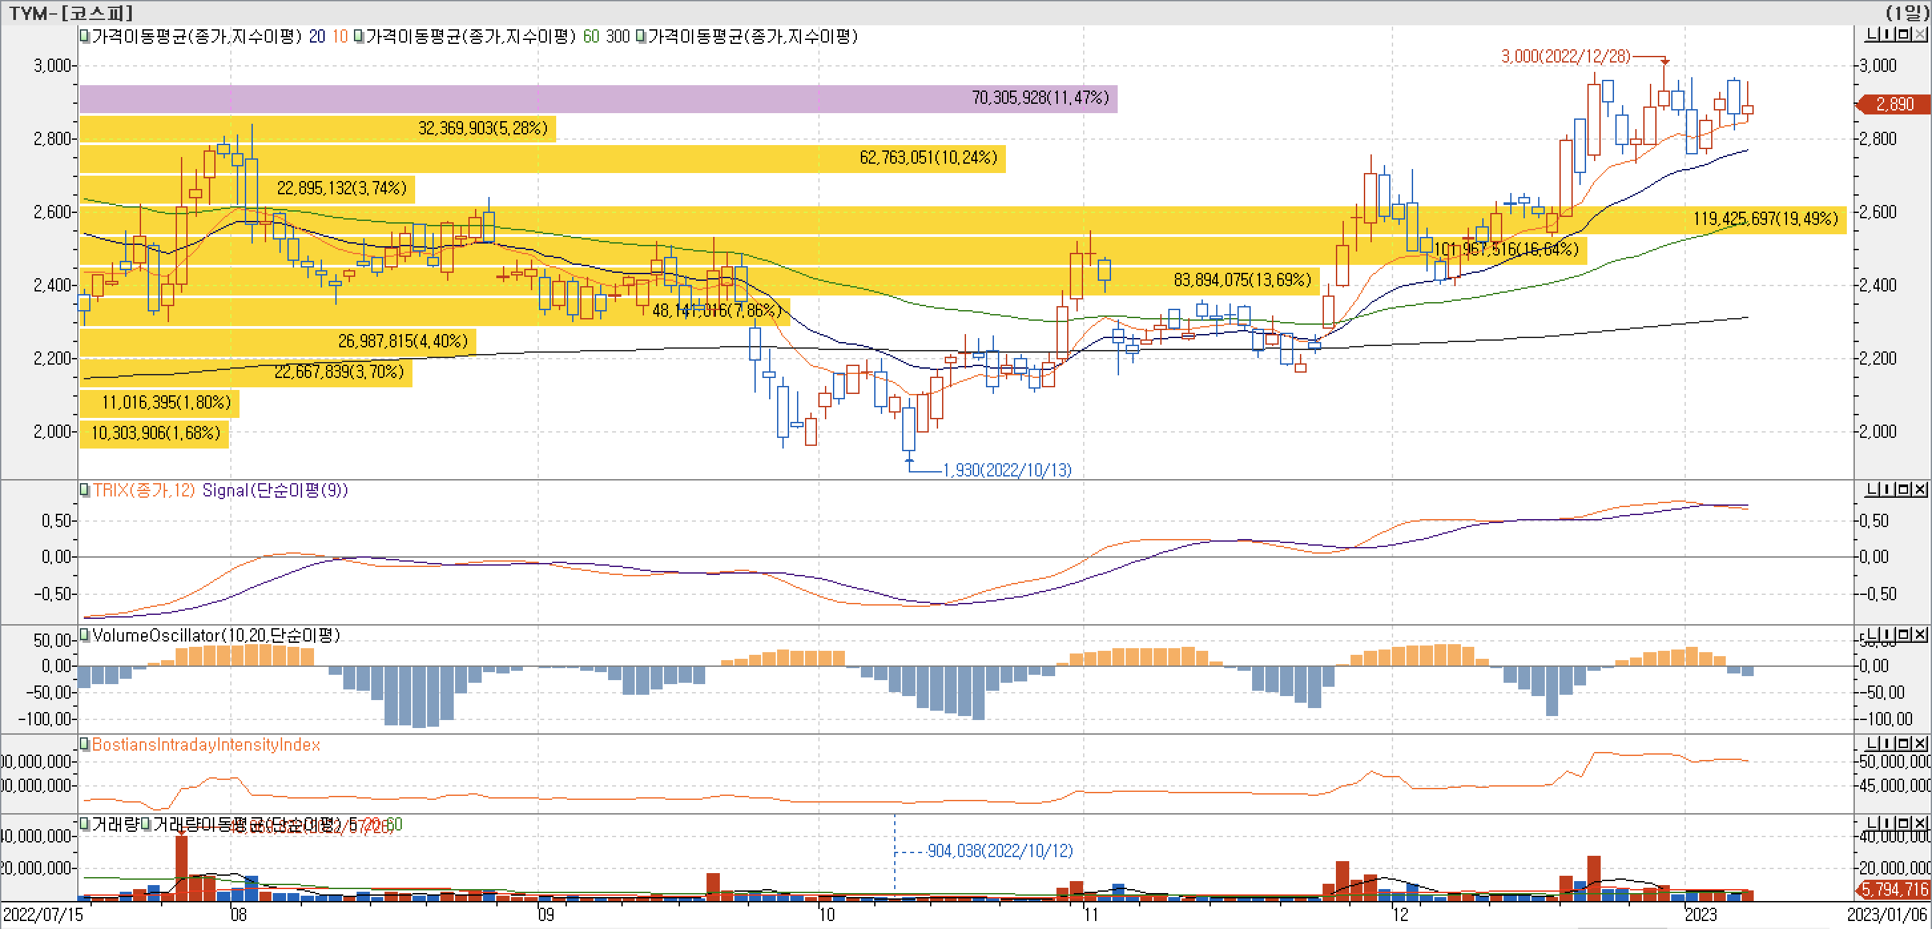Image resolution: width=1932 pixels, height=929 pixels.
Task: Click the L-shaped icon in the price chart panel
Action: [x=1873, y=35]
